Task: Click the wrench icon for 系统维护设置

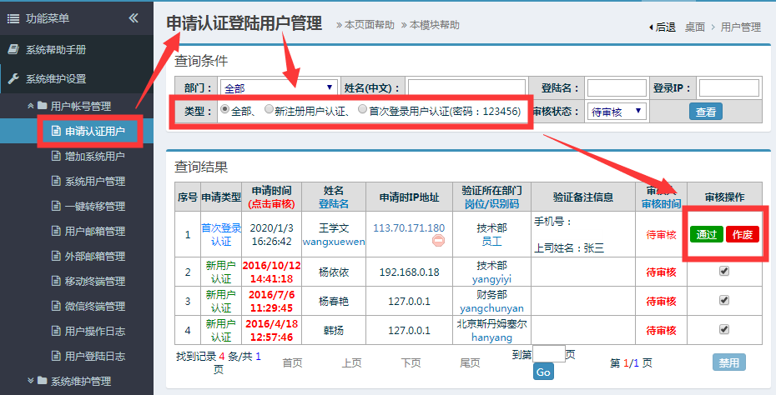Action: click(x=13, y=79)
